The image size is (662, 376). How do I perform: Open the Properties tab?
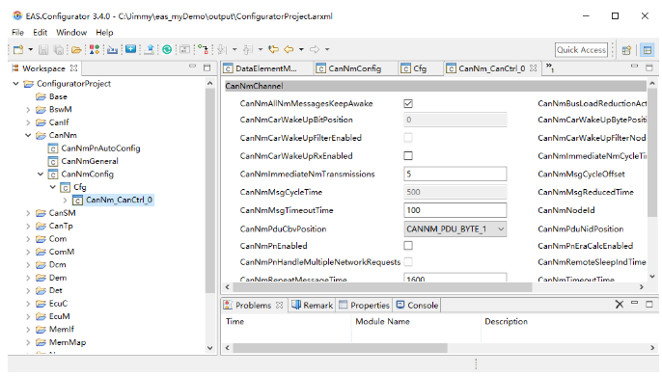365,305
